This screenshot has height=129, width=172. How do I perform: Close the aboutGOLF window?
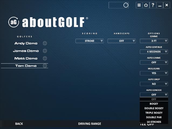click(x=167, y=5)
